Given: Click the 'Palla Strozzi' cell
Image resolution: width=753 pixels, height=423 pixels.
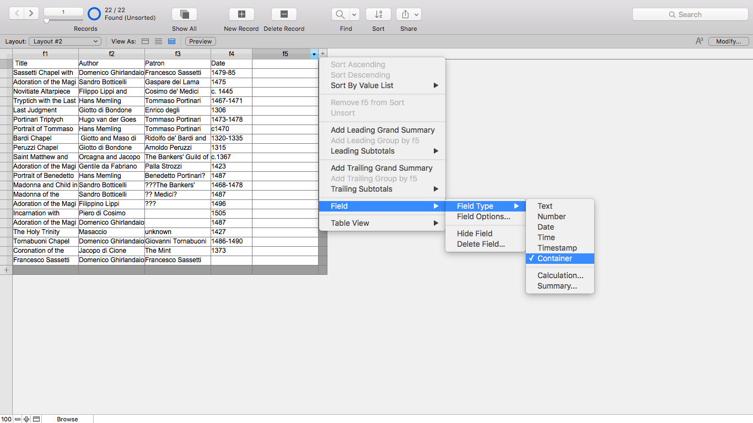Looking at the screenshot, I should (178, 166).
